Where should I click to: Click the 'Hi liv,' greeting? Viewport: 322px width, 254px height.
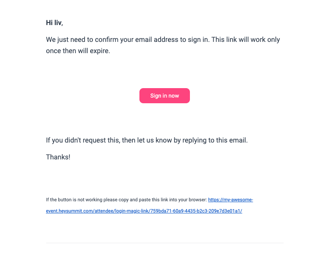click(54, 22)
